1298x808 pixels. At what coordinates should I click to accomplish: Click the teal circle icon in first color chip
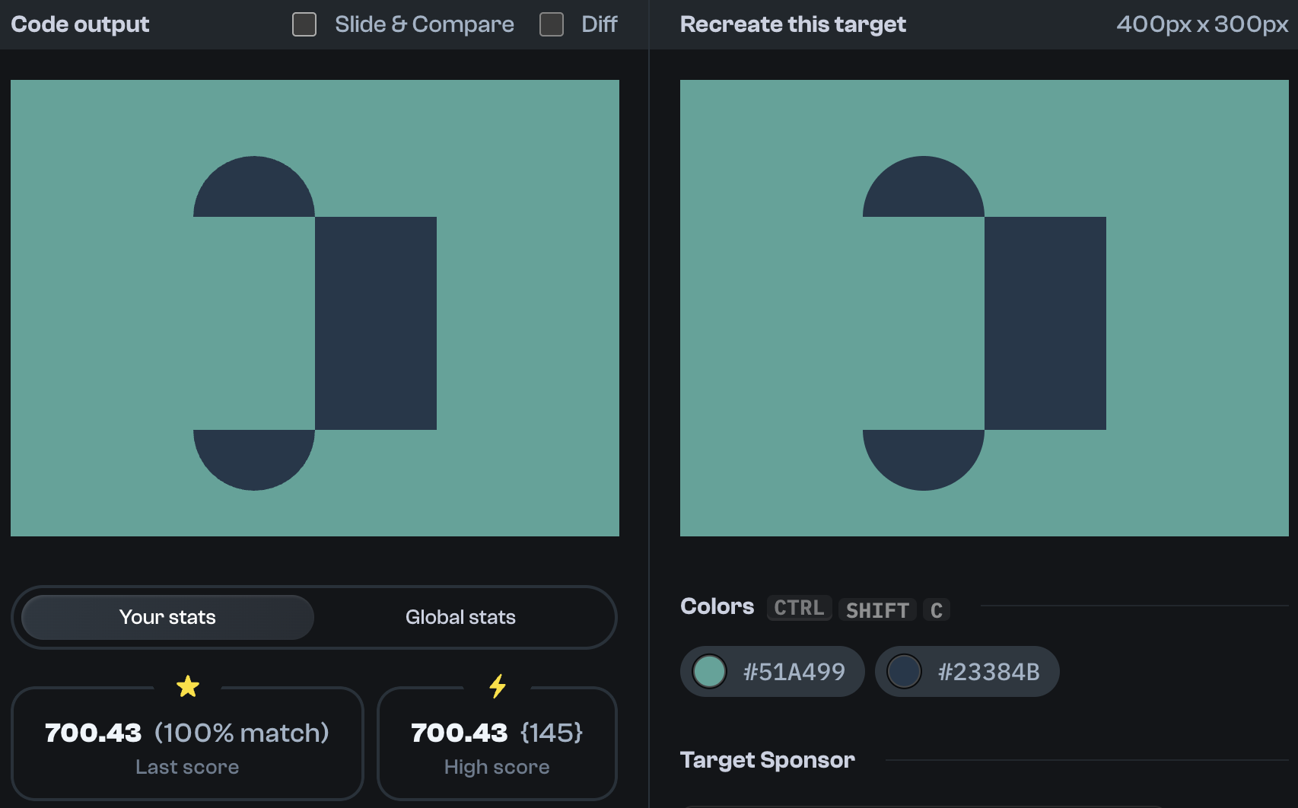pos(709,671)
